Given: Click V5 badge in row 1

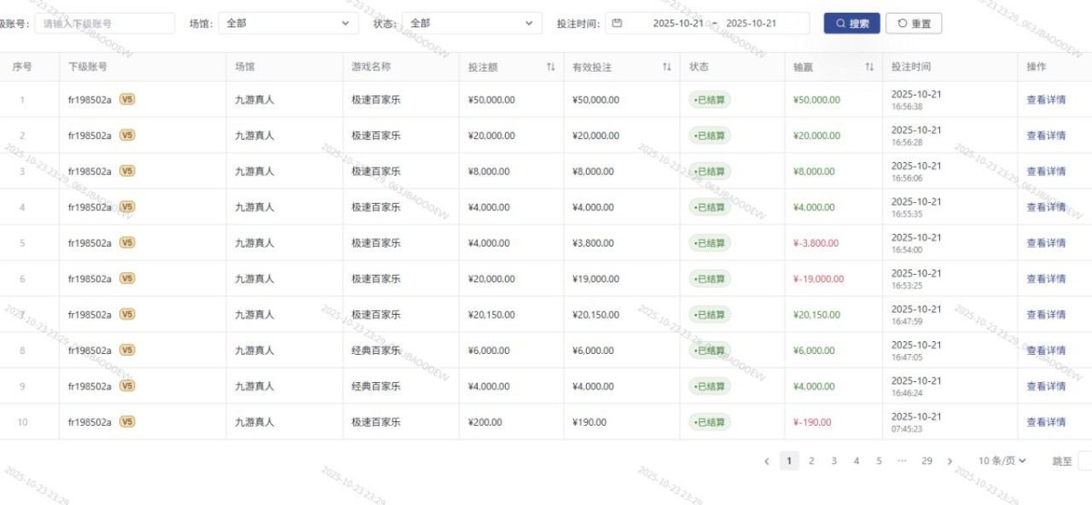Looking at the screenshot, I should coord(127,99).
